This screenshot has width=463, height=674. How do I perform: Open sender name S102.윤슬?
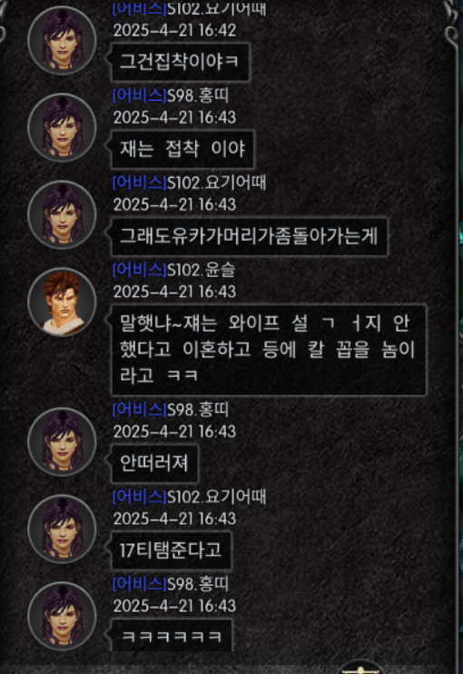(x=201, y=270)
